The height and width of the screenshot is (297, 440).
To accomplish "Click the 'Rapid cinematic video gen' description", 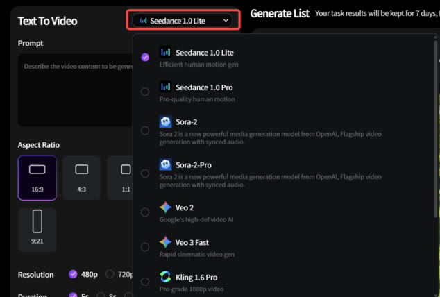I will (x=196, y=255).
